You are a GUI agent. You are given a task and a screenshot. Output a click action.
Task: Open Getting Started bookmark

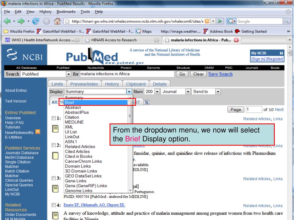(251, 32)
